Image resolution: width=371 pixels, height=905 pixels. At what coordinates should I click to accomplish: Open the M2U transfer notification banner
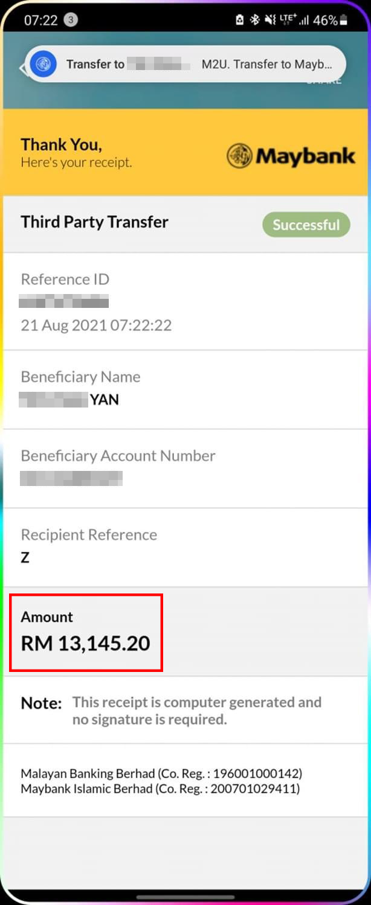click(199, 65)
